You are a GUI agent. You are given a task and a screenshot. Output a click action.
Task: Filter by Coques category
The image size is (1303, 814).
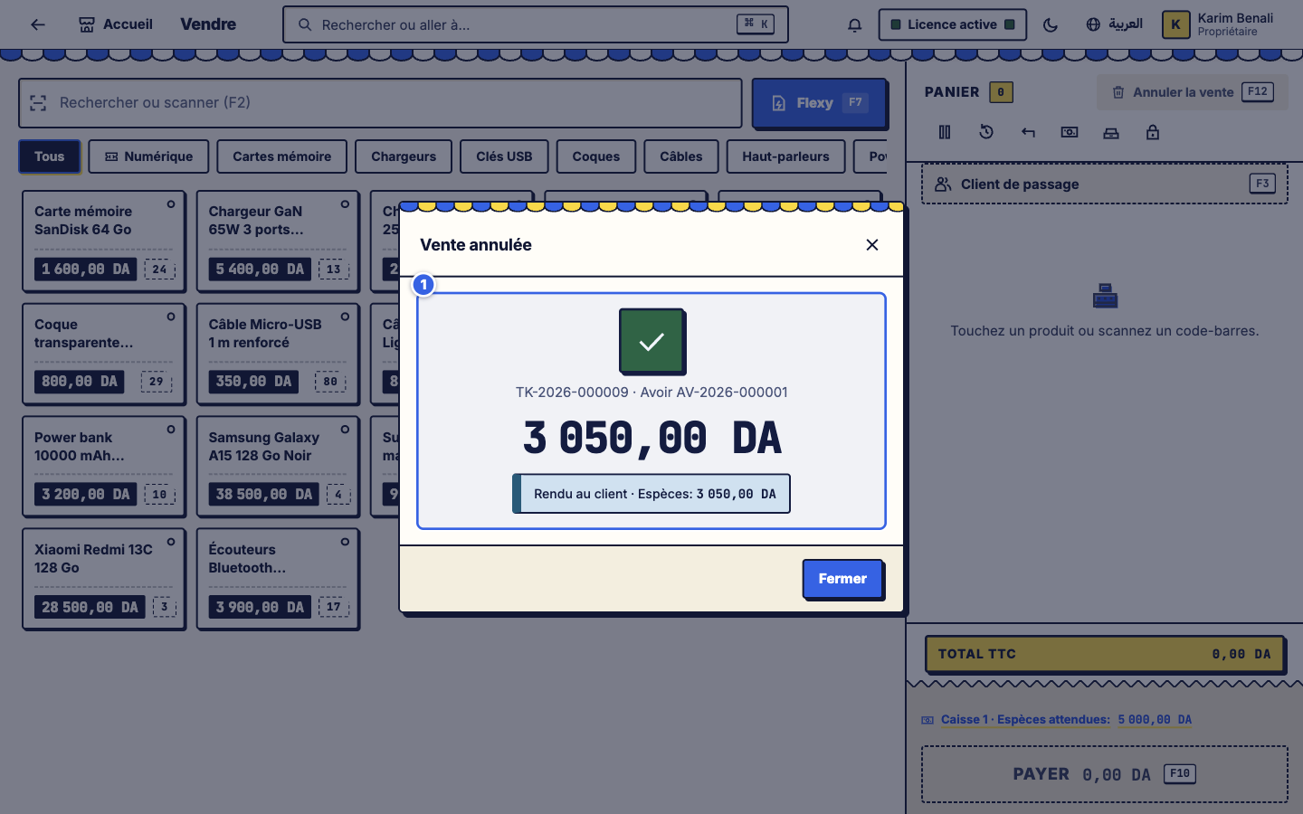pyautogui.click(x=596, y=156)
